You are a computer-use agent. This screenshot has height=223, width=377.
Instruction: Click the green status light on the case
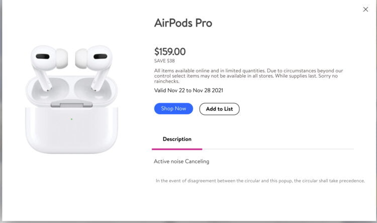[71, 119]
